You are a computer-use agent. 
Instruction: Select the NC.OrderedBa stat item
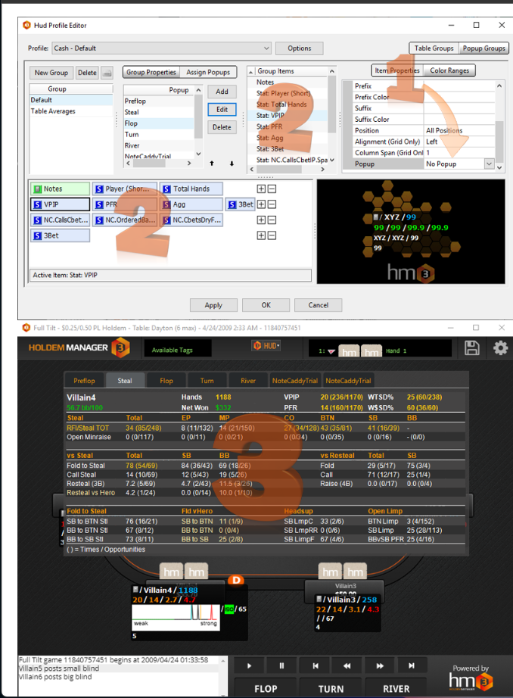click(125, 220)
